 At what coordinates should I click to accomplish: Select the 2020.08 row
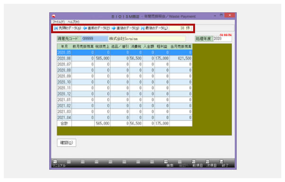pos(125,70)
